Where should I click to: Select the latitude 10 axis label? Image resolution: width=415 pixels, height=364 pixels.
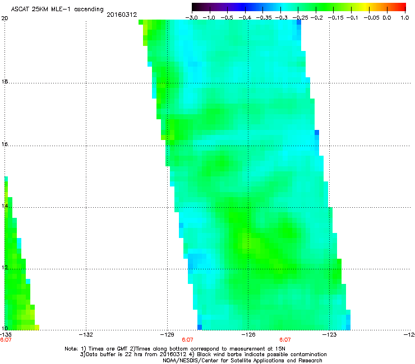(x=4, y=328)
